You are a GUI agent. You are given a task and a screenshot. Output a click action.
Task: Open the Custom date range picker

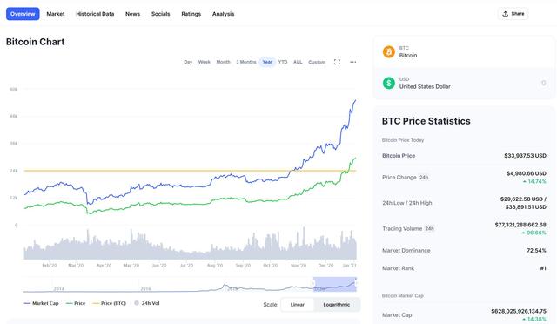point(317,62)
